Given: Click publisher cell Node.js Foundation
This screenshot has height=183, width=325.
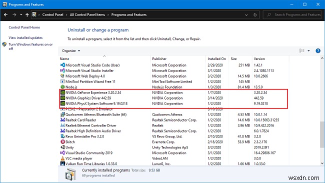Looking at the screenshot, I should pyautogui.click(x=167, y=87).
